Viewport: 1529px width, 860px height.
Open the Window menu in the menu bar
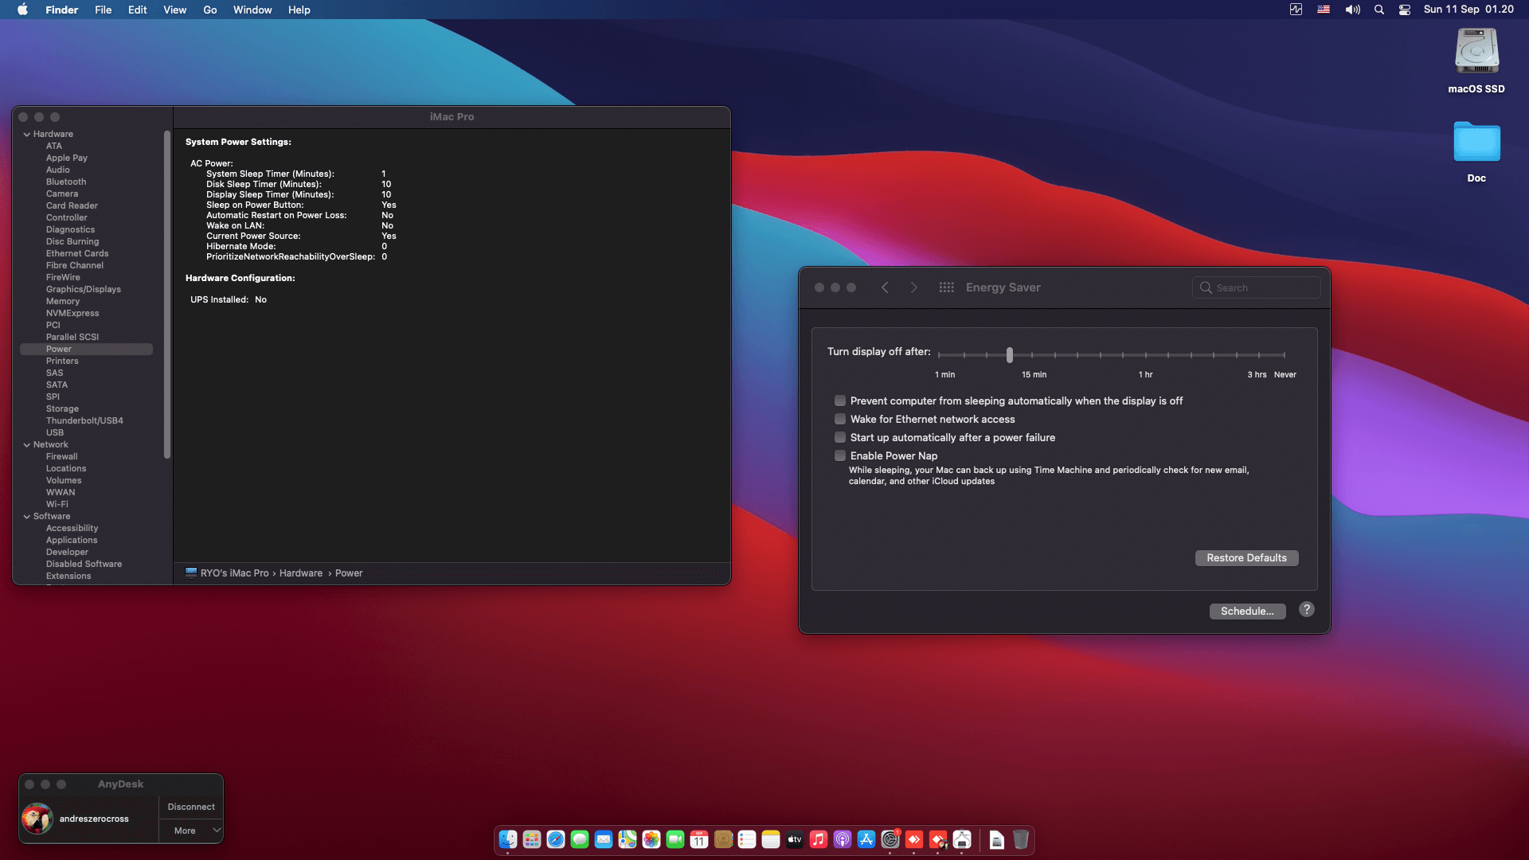tap(252, 10)
